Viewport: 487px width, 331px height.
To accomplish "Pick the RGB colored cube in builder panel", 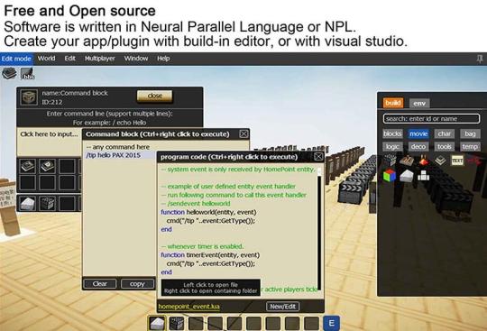I will (x=390, y=175).
